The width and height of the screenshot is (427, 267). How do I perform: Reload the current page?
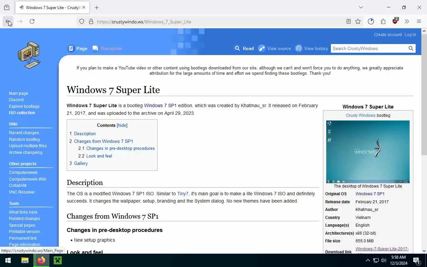pyautogui.click(x=32, y=21)
